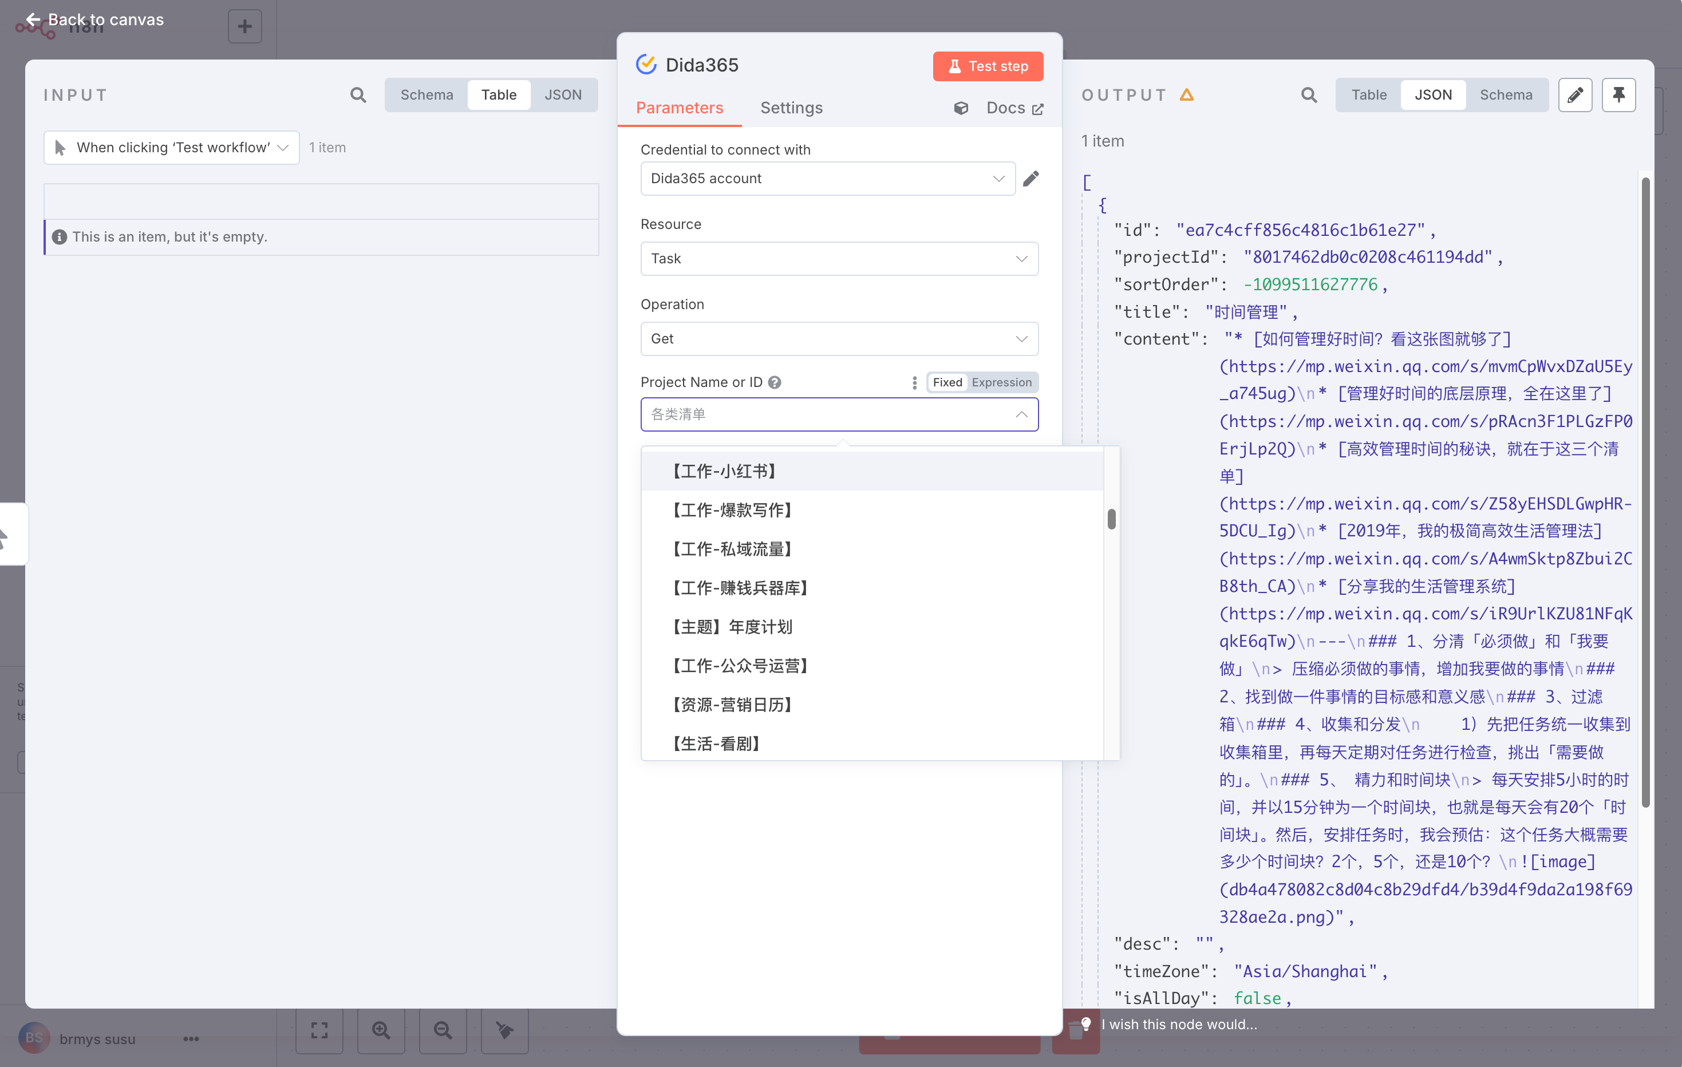
Task: Click the help icon beside Project Name
Action: click(775, 382)
